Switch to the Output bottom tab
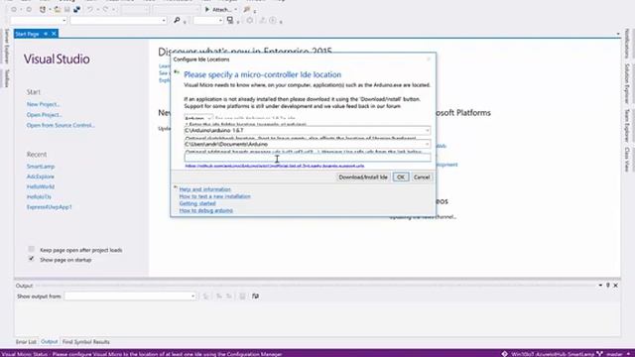The height and width of the screenshot is (357, 635). click(50, 342)
